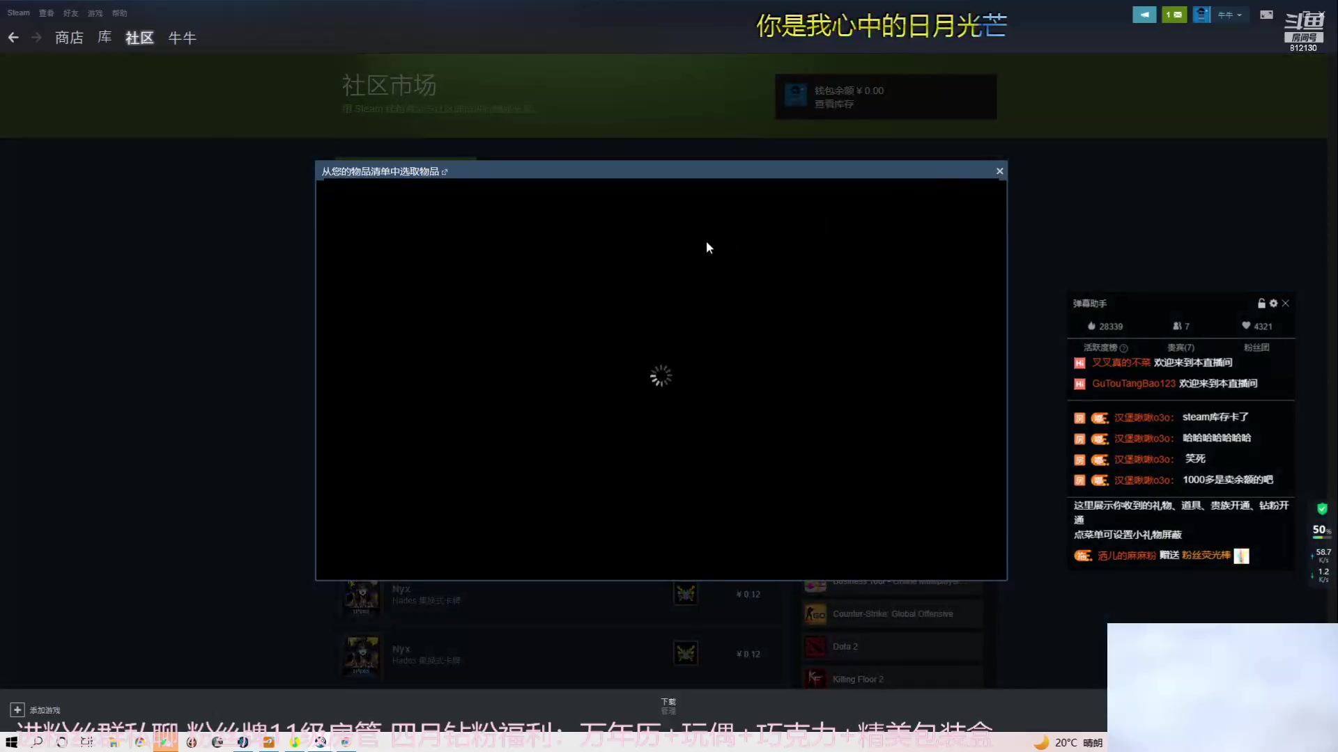
Task: Select the 粉丝团 tab
Action: [x=1256, y=347]
